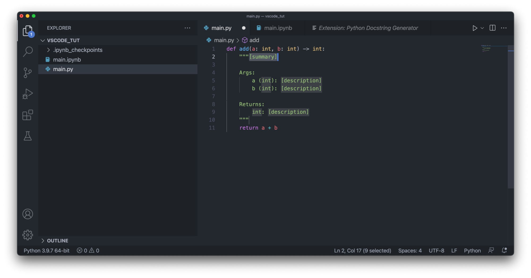Switch to the main.ipynb tab
Screen dimensions: 531x278
[278, 28]
